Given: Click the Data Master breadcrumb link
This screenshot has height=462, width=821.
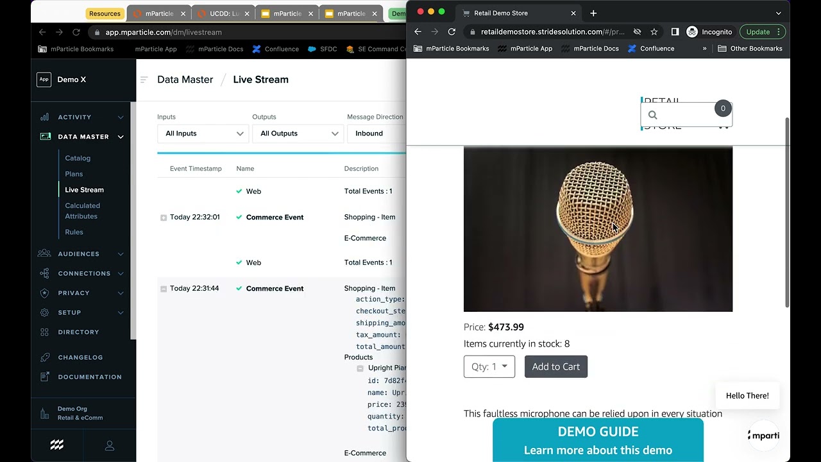Looking at the screenshot, I should pos(185,80).
